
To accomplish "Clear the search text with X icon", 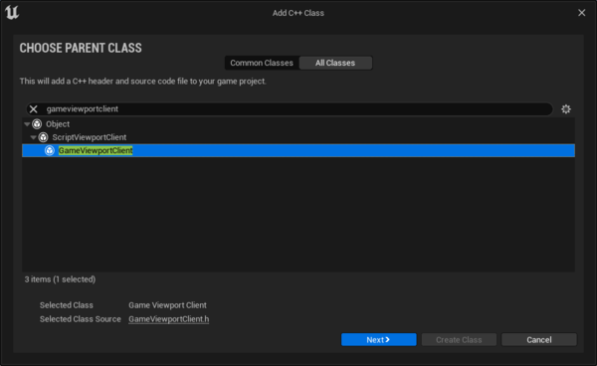I will coord(34,109).
